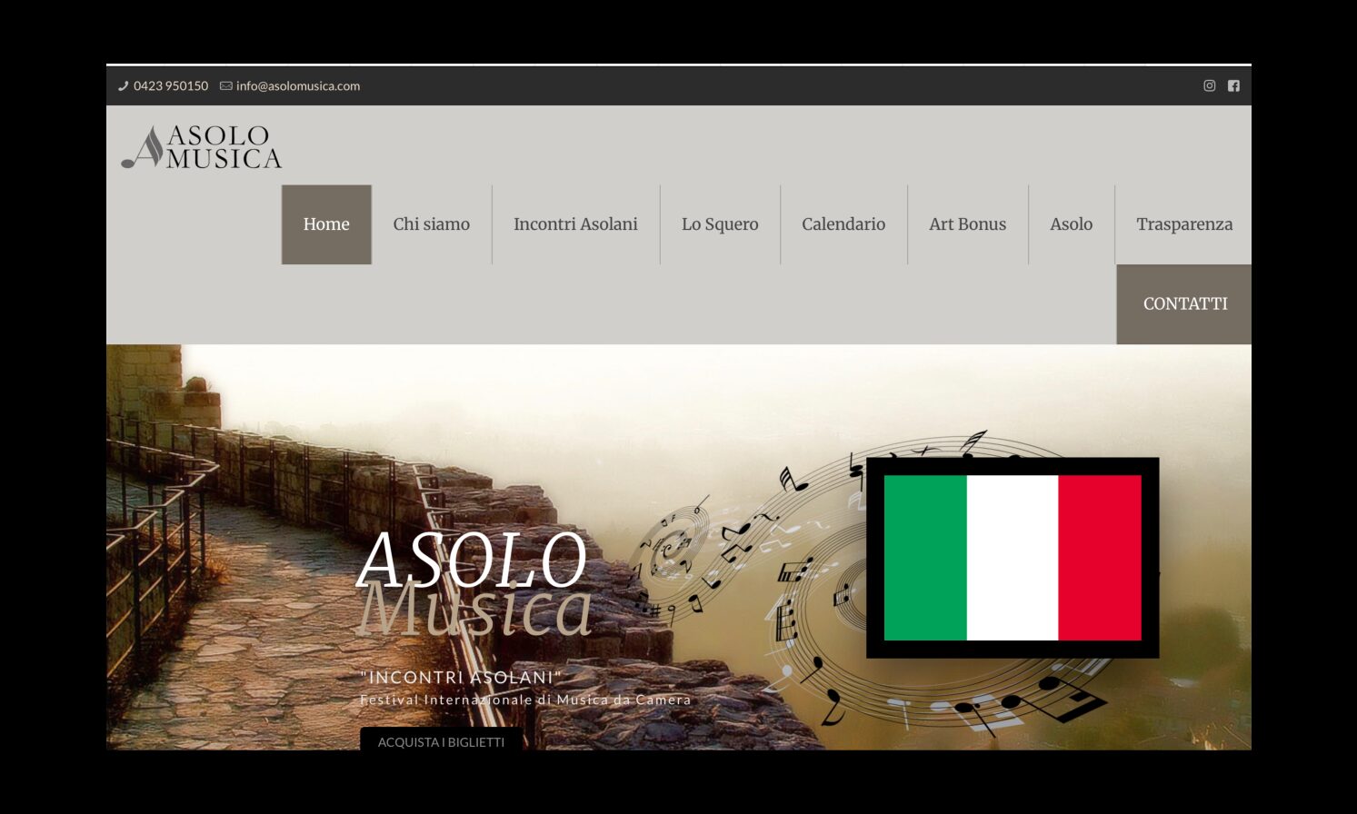Select Art Bonus in the navigation
This screenshot has height=814, width=1357.
(967, 224)
